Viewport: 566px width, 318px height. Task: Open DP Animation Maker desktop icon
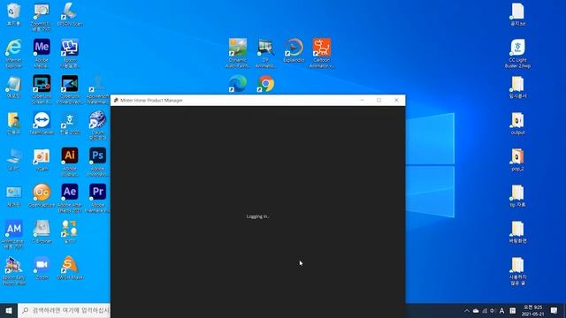[265, 53]
